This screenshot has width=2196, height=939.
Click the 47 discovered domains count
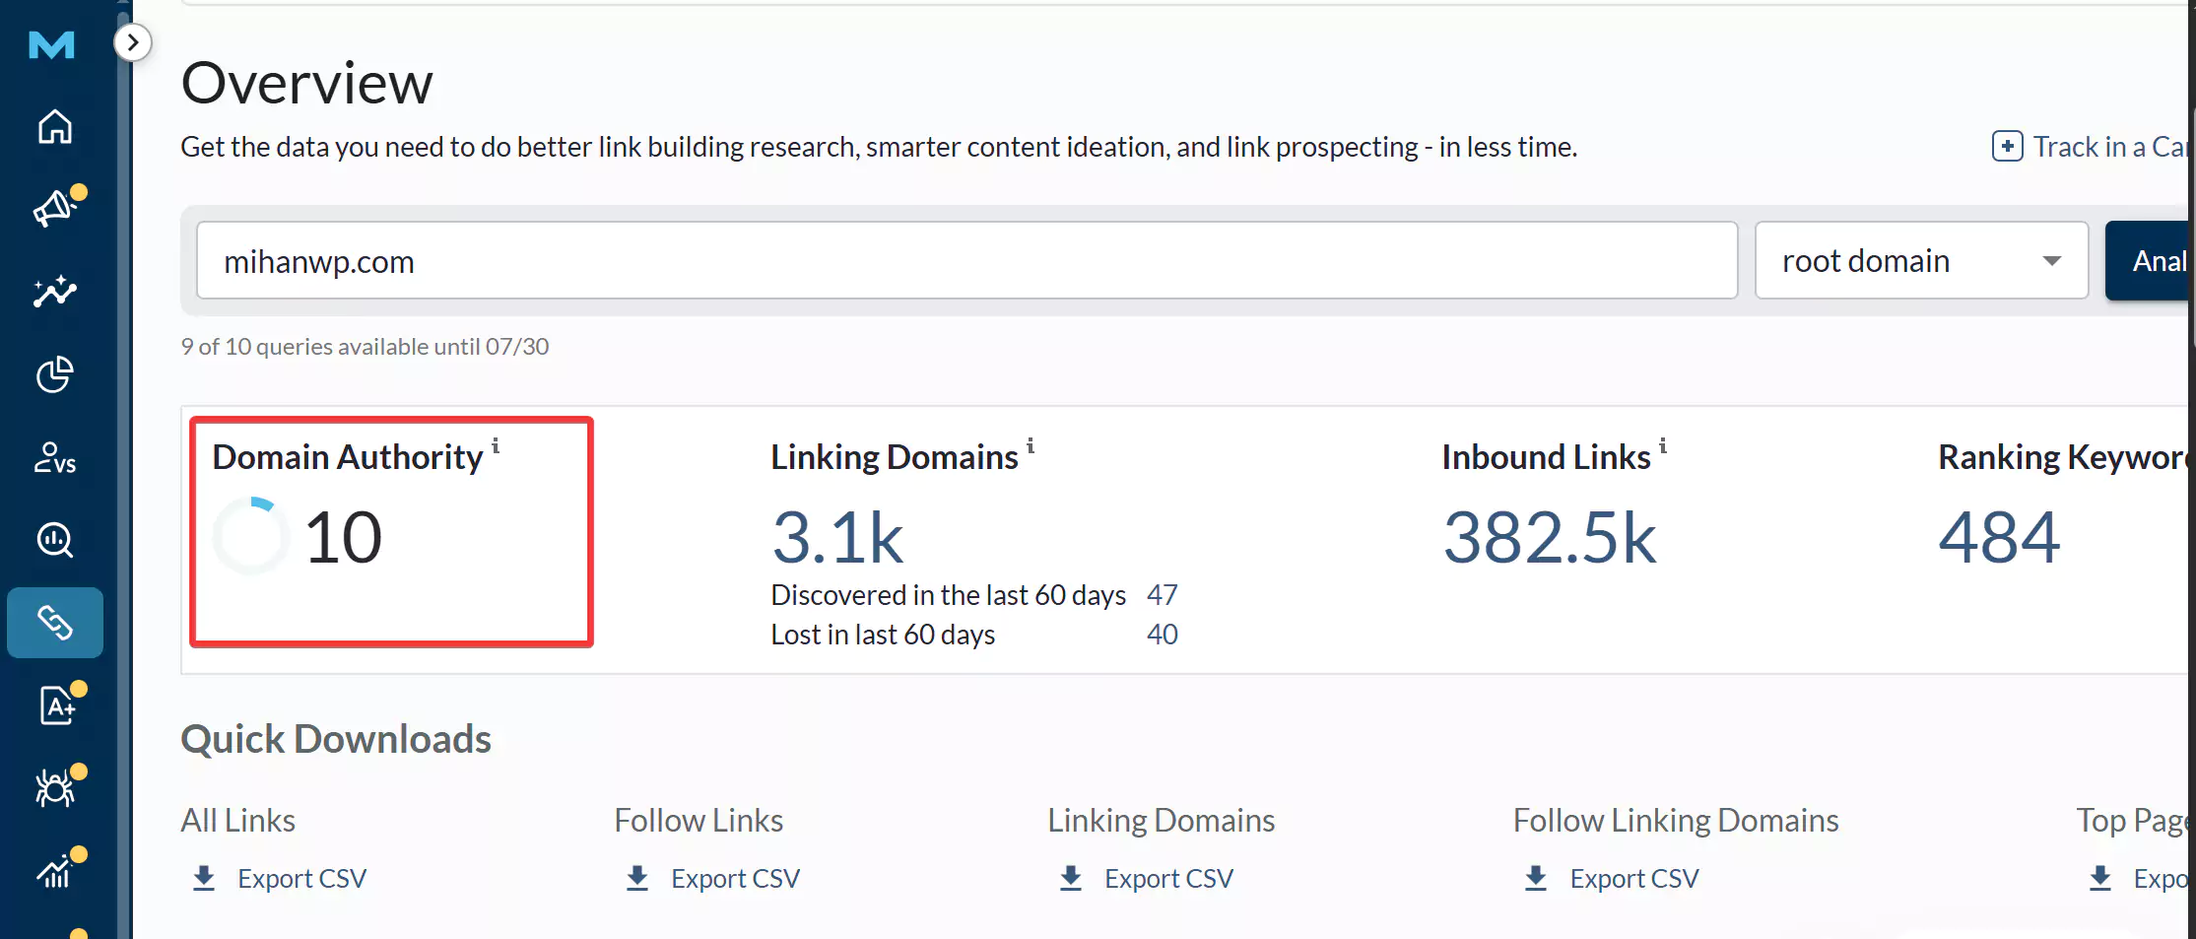tap(1163, 595)
